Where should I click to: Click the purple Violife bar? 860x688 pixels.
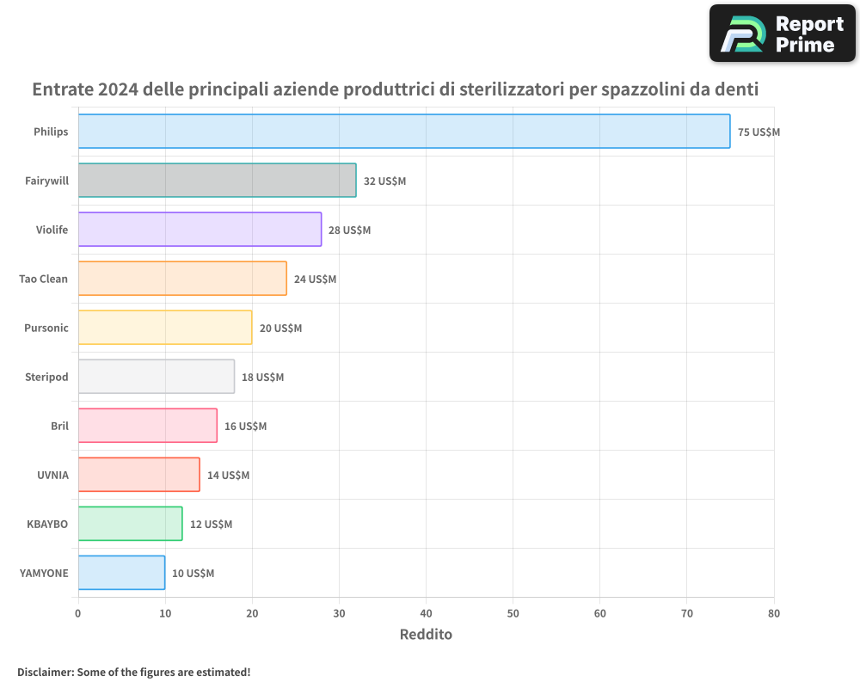point(200,230)
